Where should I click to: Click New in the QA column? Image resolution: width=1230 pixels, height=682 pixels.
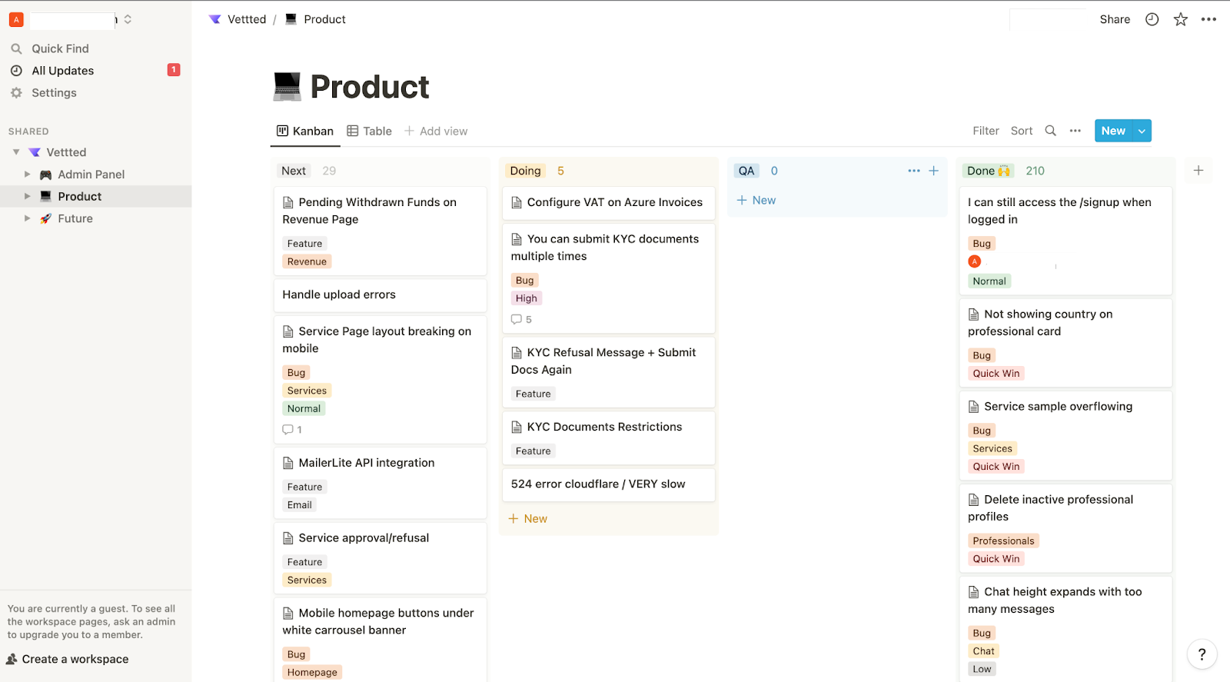756,200
